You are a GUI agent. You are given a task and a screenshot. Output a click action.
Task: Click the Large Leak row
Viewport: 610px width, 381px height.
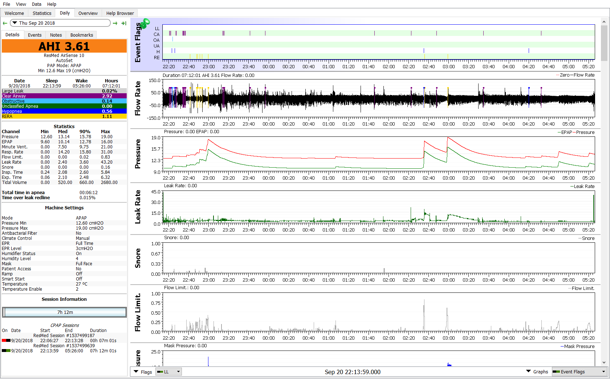tap(64, 91)
